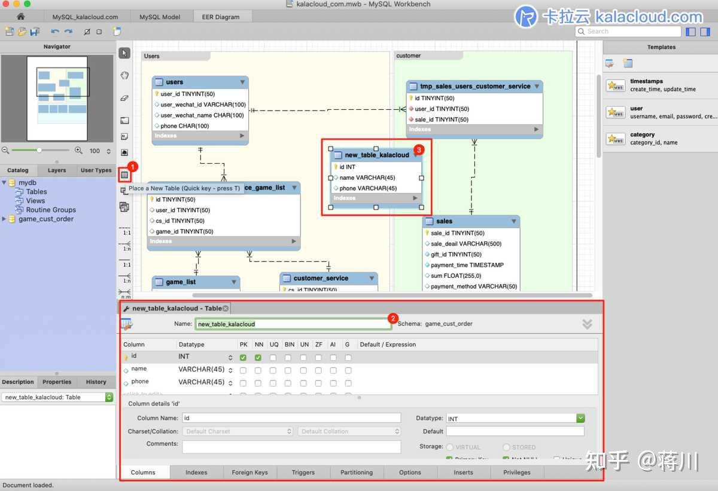Viewport: 718px width, 491px height.
Task: Open the EER Diagram tab
Action: coord(222,17)
